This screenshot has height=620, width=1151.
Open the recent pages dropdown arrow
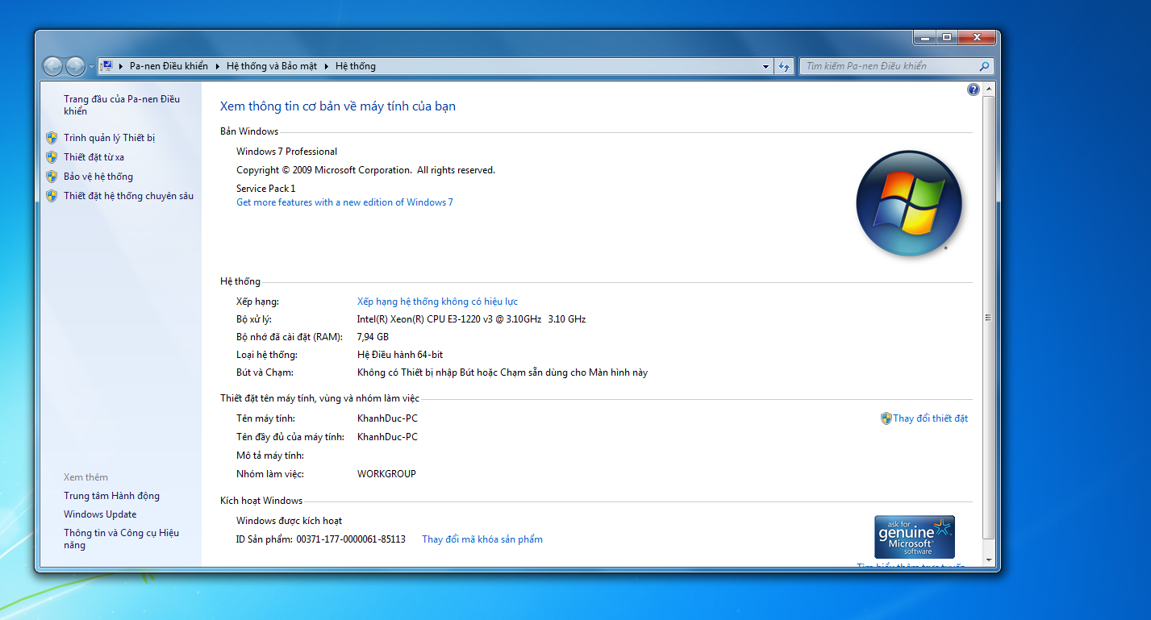pos(91,67)
